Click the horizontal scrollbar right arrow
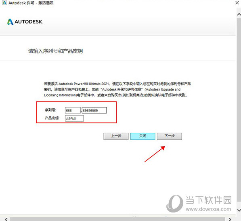This screenshot has height=221, width=241. 230,219
